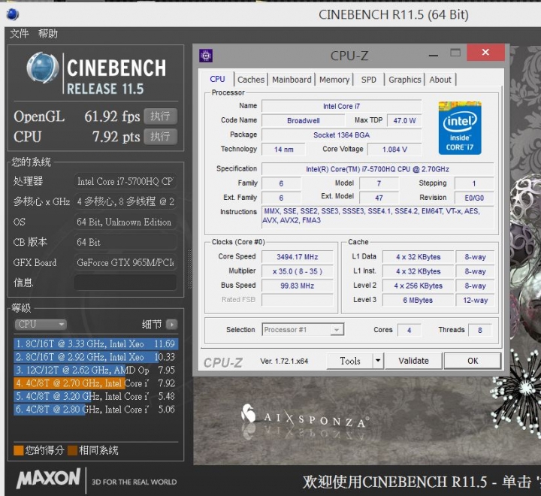Screen dimensions: 541x496
Task: Click the Core Speed value 3494.17 MHz
Action: (x=297, y=257)
